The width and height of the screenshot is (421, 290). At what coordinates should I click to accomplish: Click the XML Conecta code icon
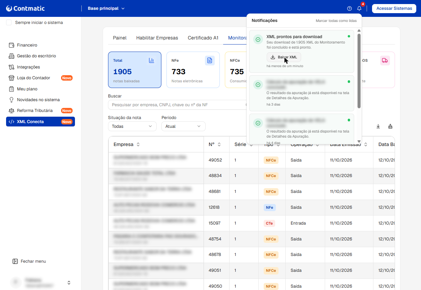pyautogui.click(x=11, y=122)
